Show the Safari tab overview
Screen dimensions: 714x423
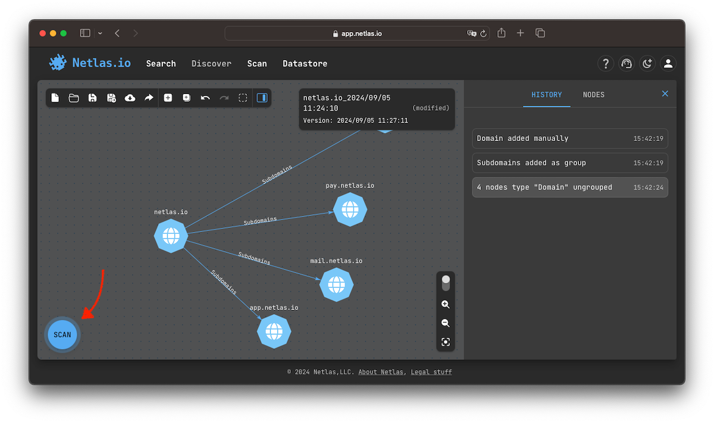tap(540, 33)
